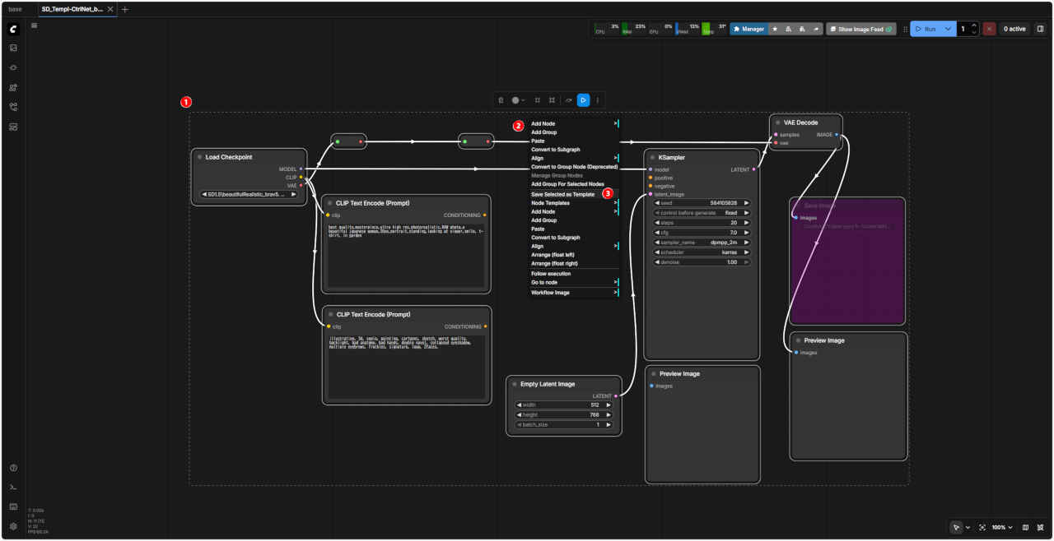Image resolution: width=1054 pixels, height=541 pixels.
Task: Collapse the KSampler node via its dot
Action: pos(651,157)
